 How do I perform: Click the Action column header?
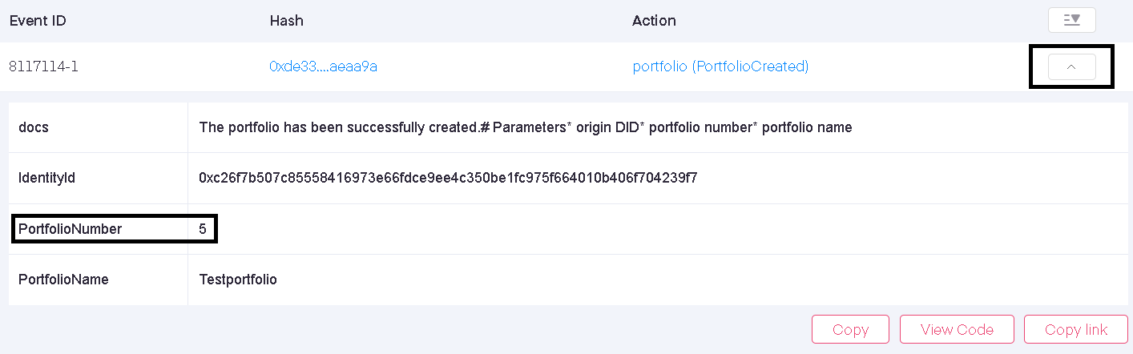pyautogui.click(x=654, y=21)
